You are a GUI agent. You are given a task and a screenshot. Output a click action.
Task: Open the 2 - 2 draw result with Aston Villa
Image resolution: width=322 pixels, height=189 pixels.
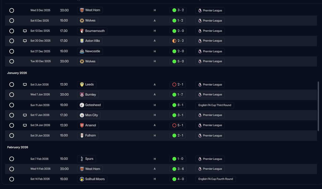178,41
